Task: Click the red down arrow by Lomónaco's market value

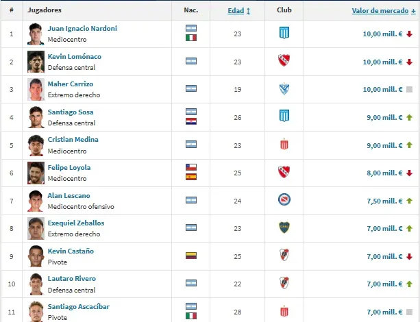Action: pos(409,62)
